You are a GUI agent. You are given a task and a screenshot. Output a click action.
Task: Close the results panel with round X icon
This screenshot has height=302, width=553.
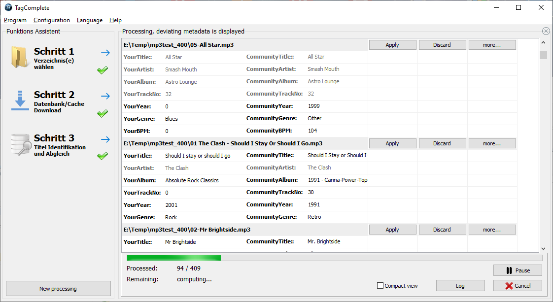pos(546,31)
